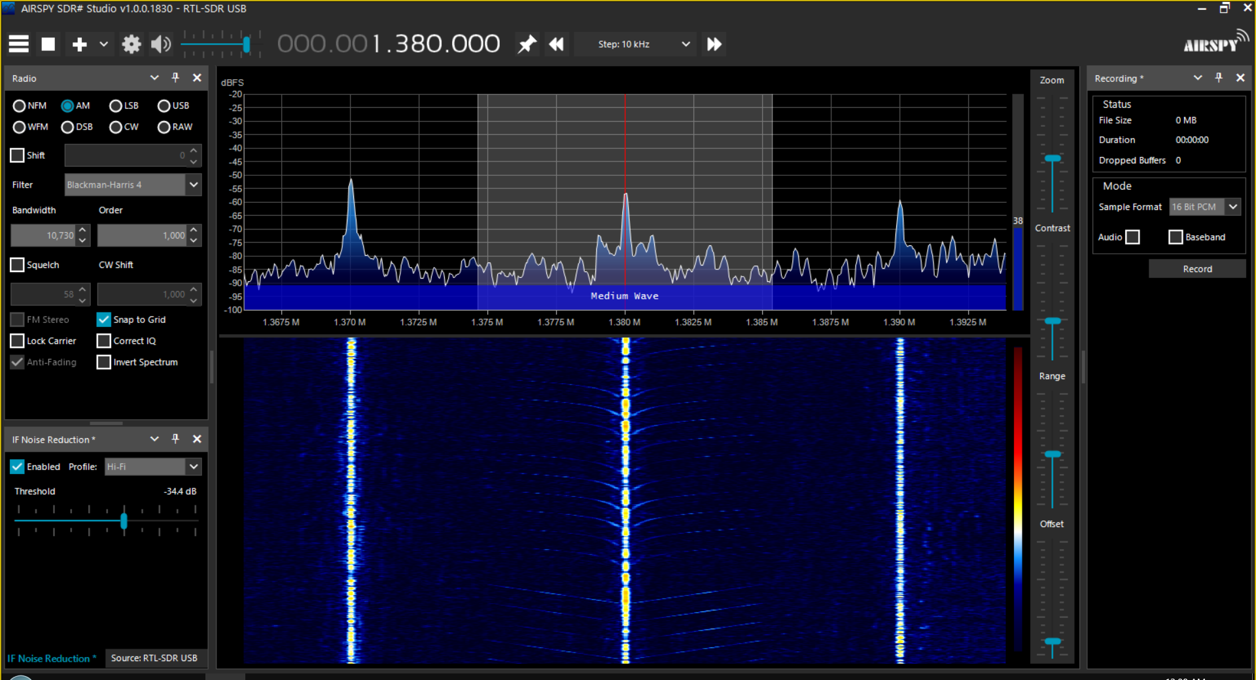Decrease Bandwidth with the down arrow
The height and width of the screenshot is (680, 1256).
point(82,241)
